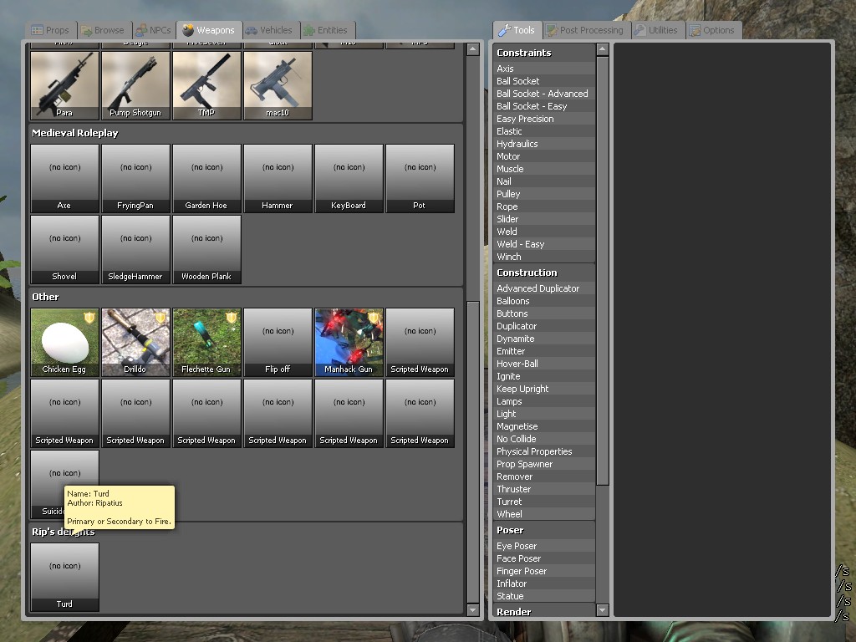
Task: Choose the Advanced Duplicator tool
Action: pyautogui.click(x=543, y=288)
